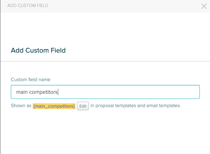This screenshot has width=210, height=154.
Task: Click the word 'main' in the input
Action: click(22, 92)
